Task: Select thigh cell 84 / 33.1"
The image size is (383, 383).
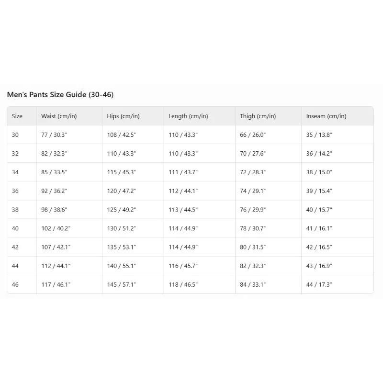Action: (x=253, y=284)
